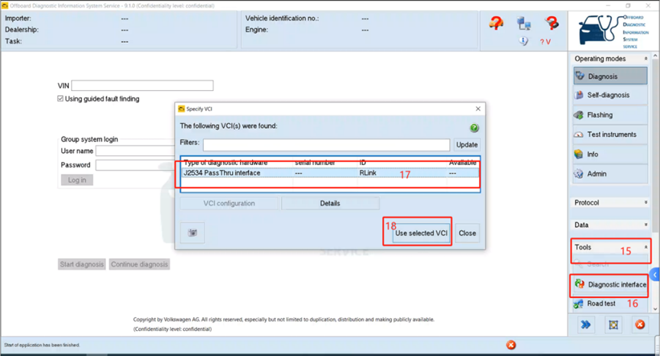The width and height of the screenshot is (660, 356).
Task: Click the Filters text field in Specify VCI
Action: (x=327, y=144)
